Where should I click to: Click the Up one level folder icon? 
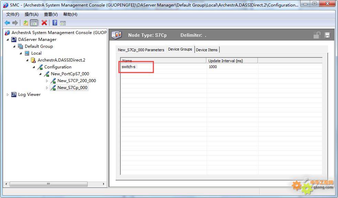click(26, 23)
